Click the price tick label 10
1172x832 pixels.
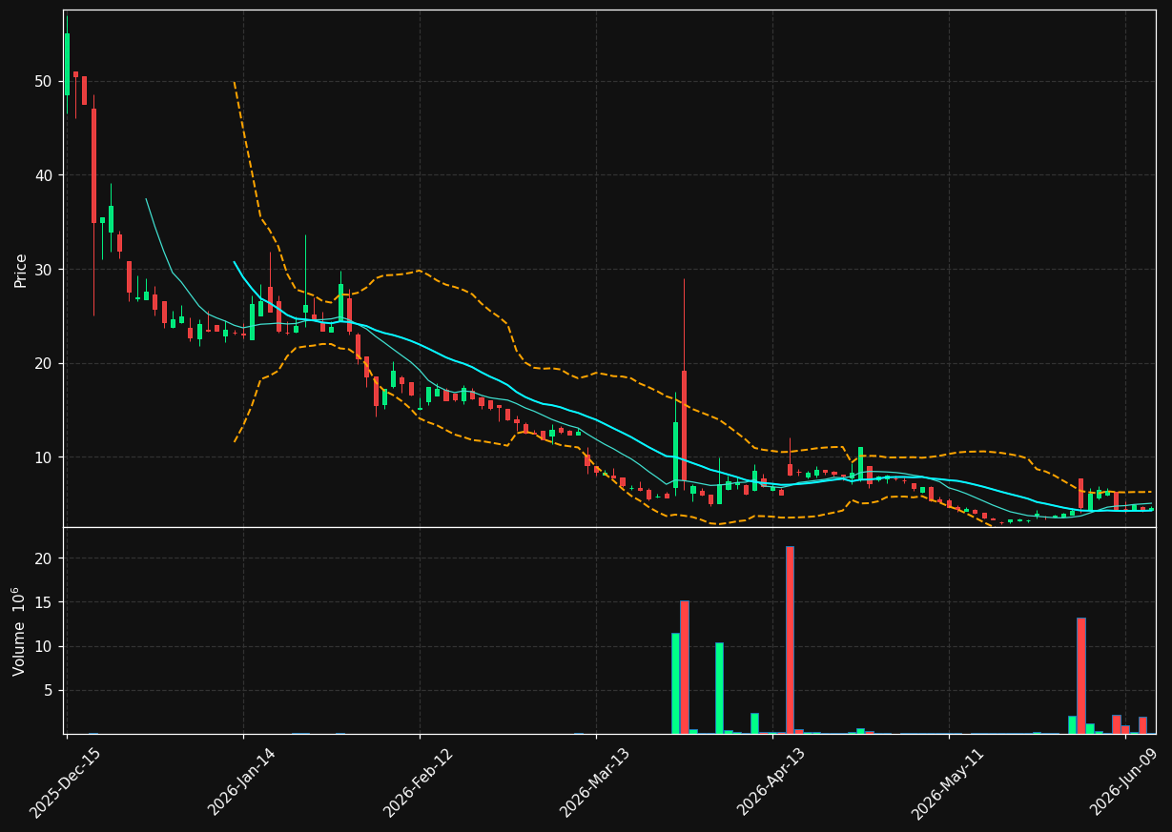[43, 457]
